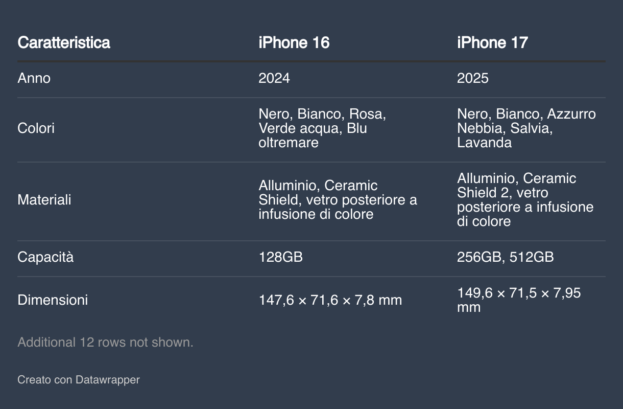
Task: Click iPhone 16 colors cell with Rosa
Action: tap(322, 128)
